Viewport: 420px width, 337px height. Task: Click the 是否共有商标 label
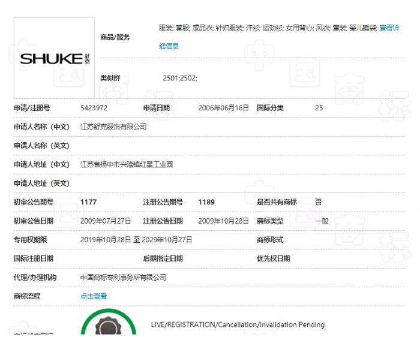pos(277,202)
